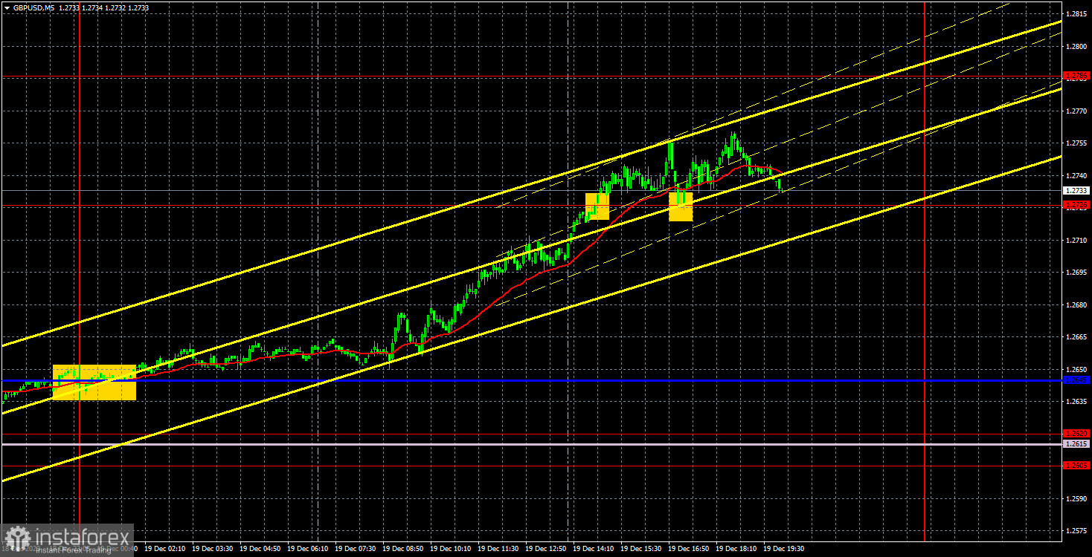Select the yellow signal box above 16:50
Image resolution: width=1092 pixels, height=557 pixels.
point(681,207)
